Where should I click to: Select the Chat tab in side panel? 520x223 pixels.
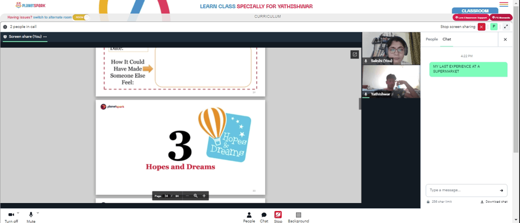(x=447, y=39)
